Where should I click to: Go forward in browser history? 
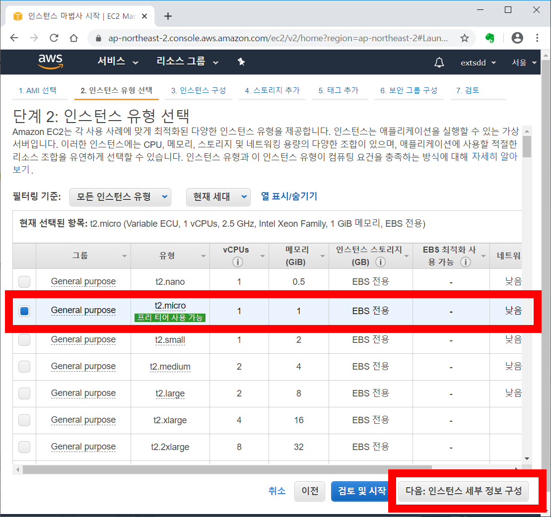click(x=34, y=38)
